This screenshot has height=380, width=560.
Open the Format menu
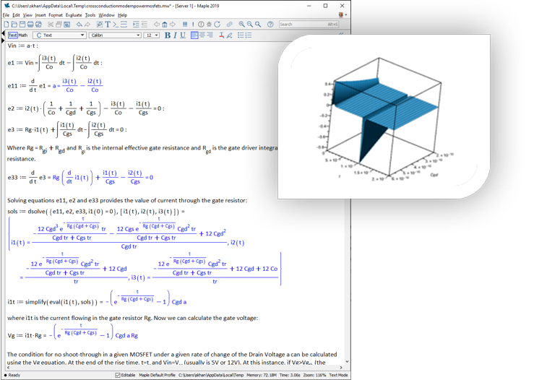[x=55, y=14]
